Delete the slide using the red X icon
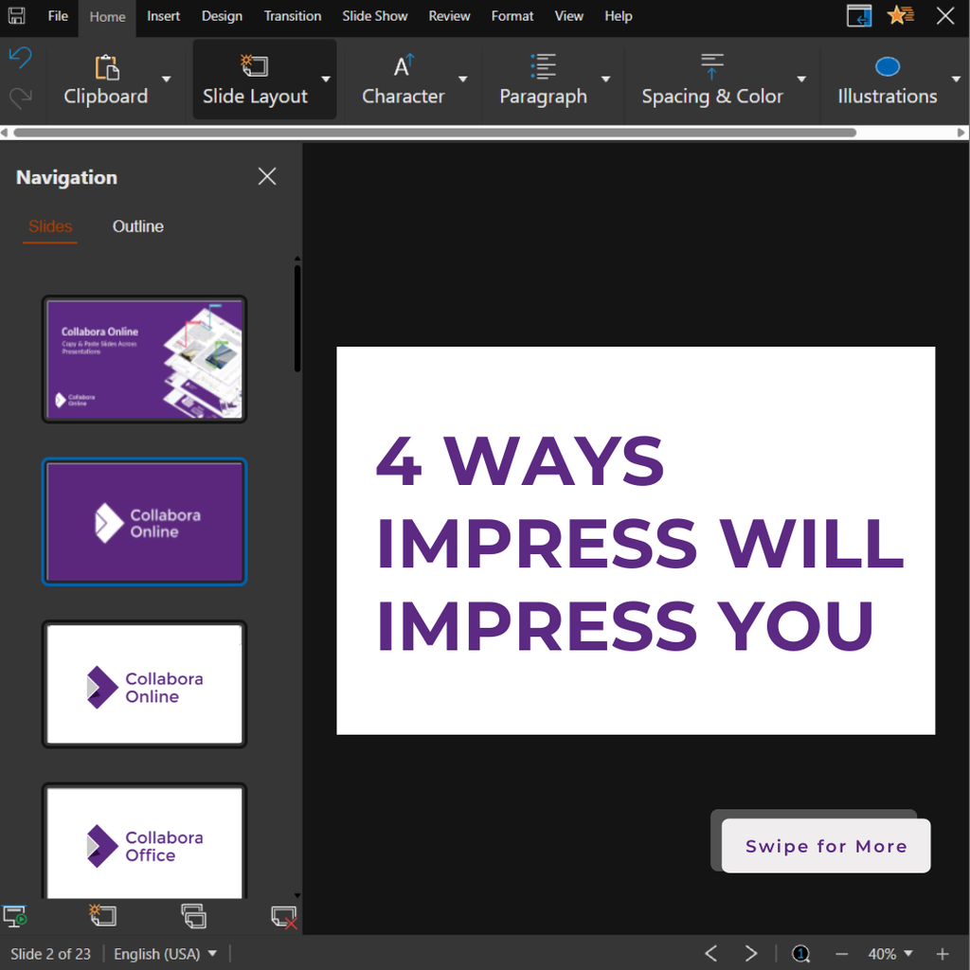Screen dimensions: 970x970 tap(283, 916)
